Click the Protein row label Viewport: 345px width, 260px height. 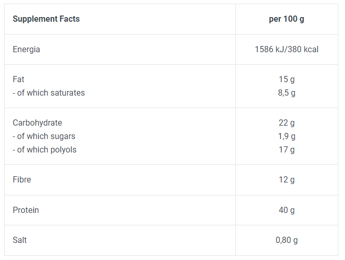pos(26,210)
